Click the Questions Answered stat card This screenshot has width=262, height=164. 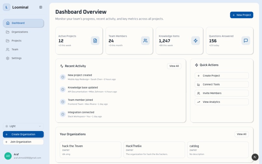[229, 41]
